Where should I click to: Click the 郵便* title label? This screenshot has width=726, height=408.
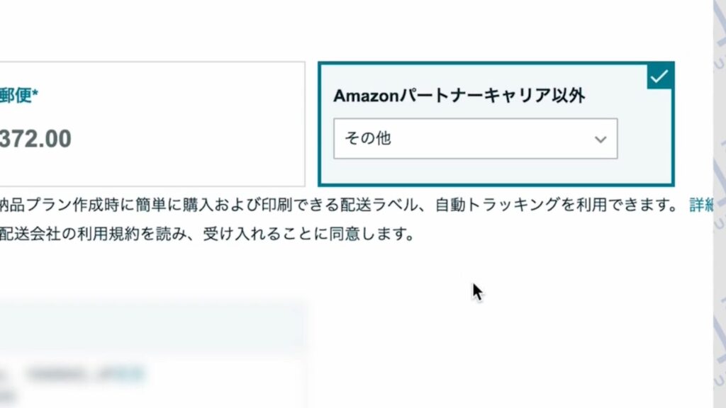pyautogui.click(x=16, y=96)
